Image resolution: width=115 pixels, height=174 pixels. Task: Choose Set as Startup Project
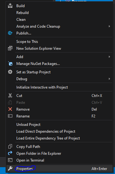59,72
